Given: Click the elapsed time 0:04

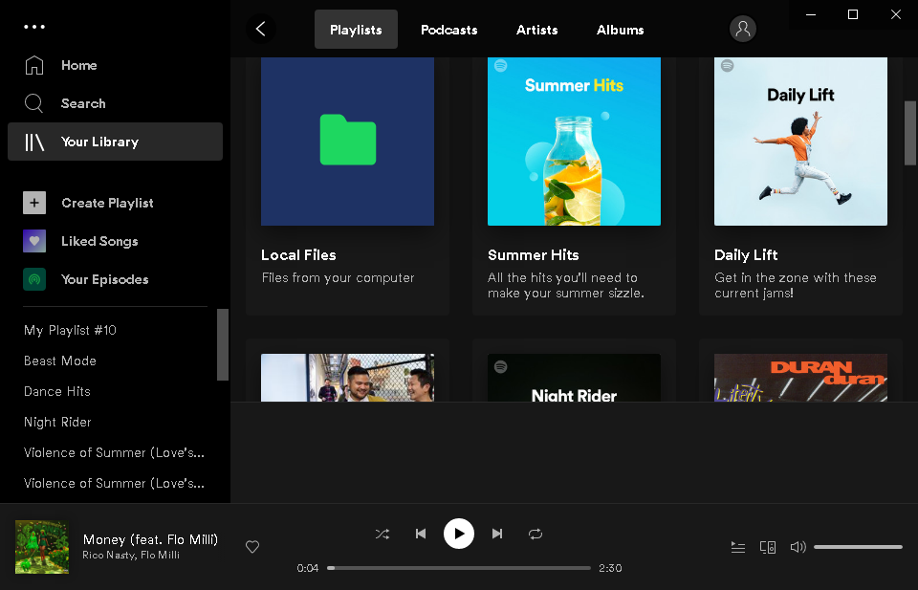Looking at the screenshot, I should click(307, 568).
